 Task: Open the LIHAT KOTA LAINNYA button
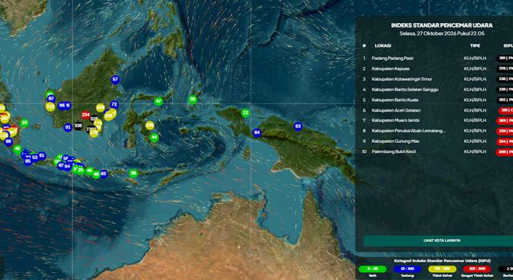tap(438, 240)
